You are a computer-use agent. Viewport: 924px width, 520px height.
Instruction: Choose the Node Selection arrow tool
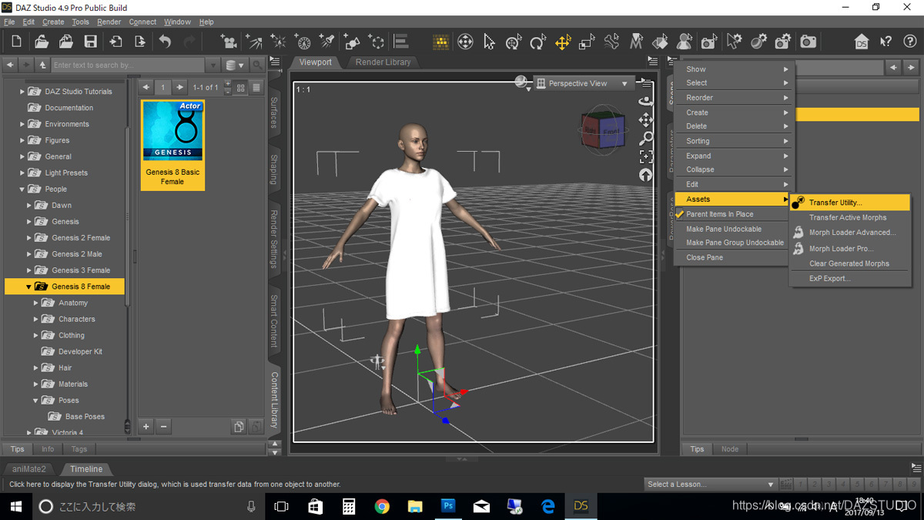tap(490, 42)
